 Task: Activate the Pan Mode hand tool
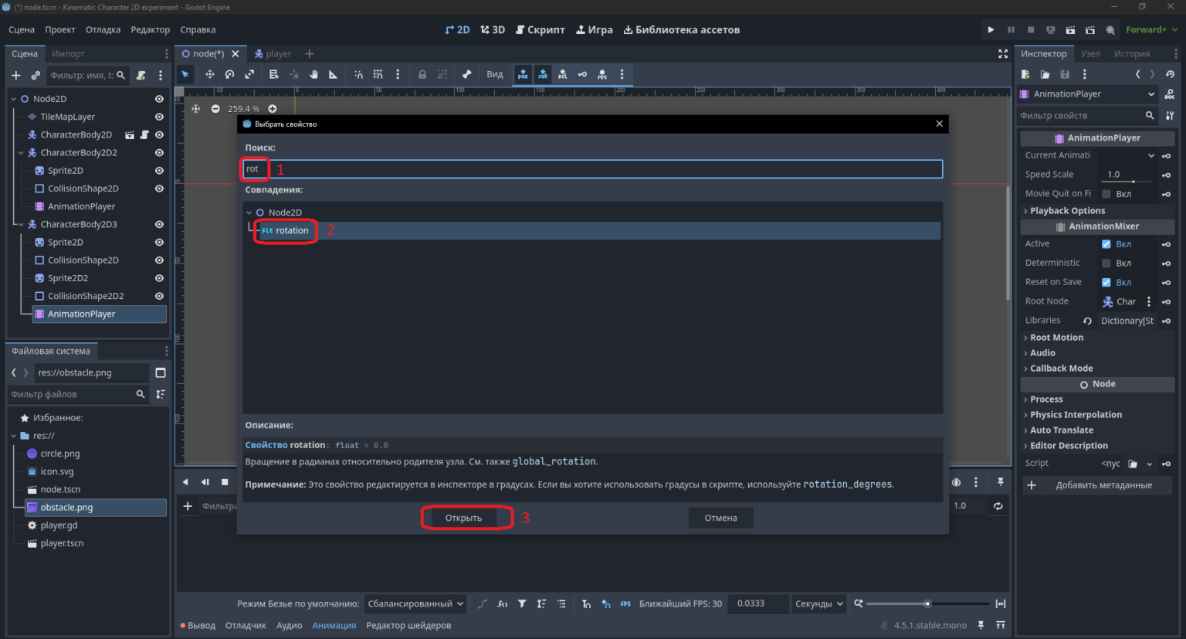(313, 74)
